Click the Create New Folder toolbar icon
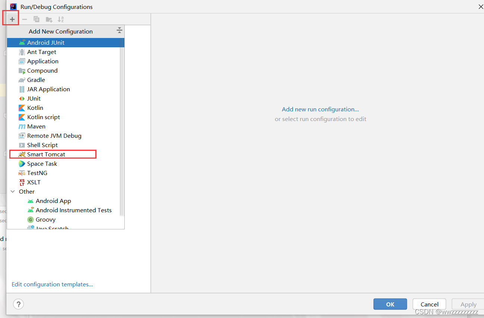Image resolution: width=484 pixels, height=318 pixels. coord(49,19)
